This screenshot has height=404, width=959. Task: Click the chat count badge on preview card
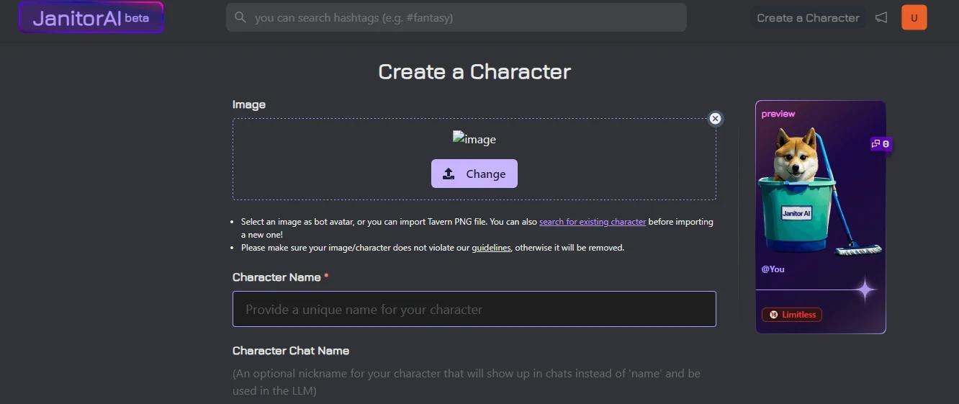[x=881, y=144]
